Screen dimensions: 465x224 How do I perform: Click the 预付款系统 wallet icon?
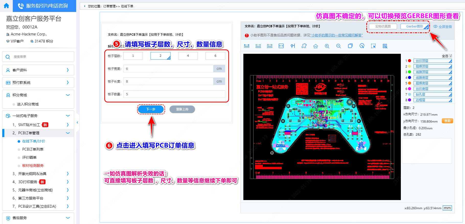(x=8, y=83)
